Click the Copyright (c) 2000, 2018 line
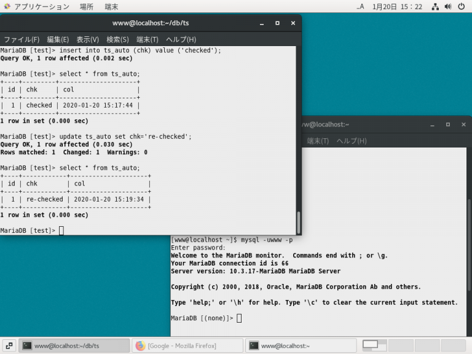 click(x=296, y=287)
